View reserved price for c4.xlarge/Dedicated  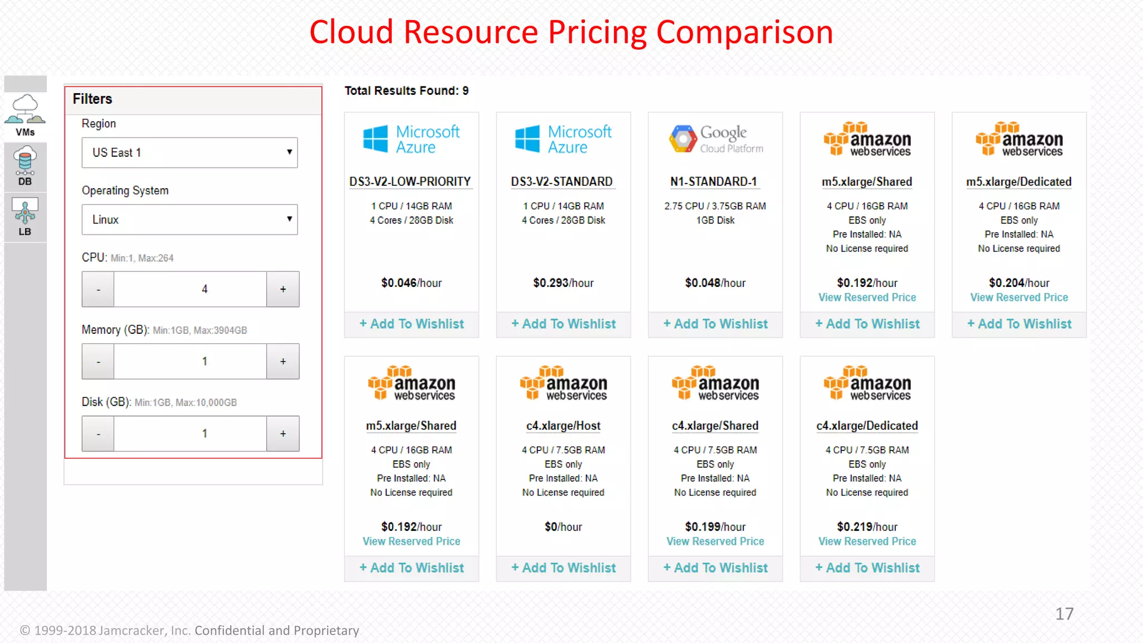pyautogui.click(x=867, y=541)
